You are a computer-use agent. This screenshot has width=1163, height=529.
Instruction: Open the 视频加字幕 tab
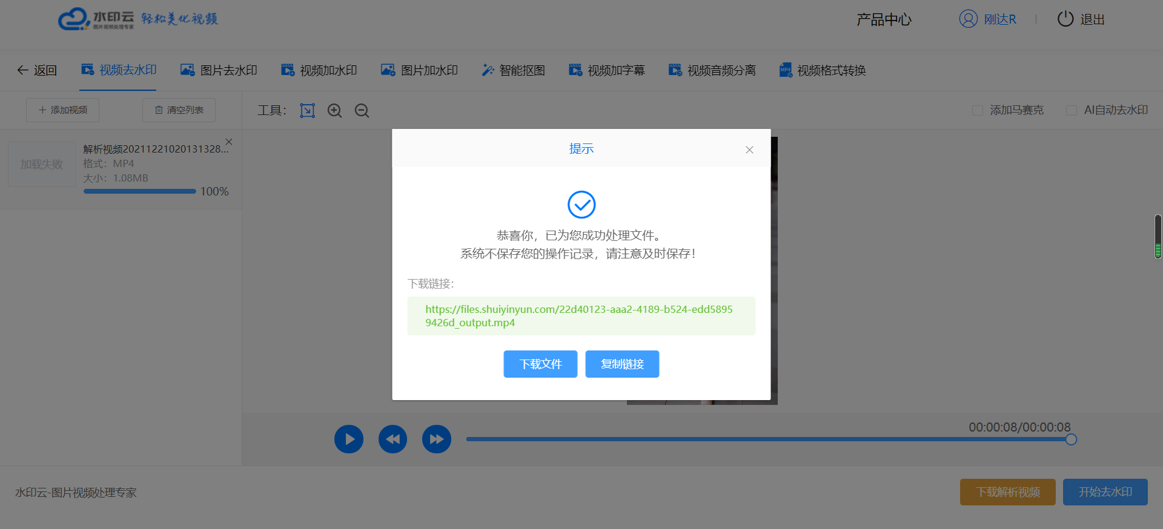[606, 70]
